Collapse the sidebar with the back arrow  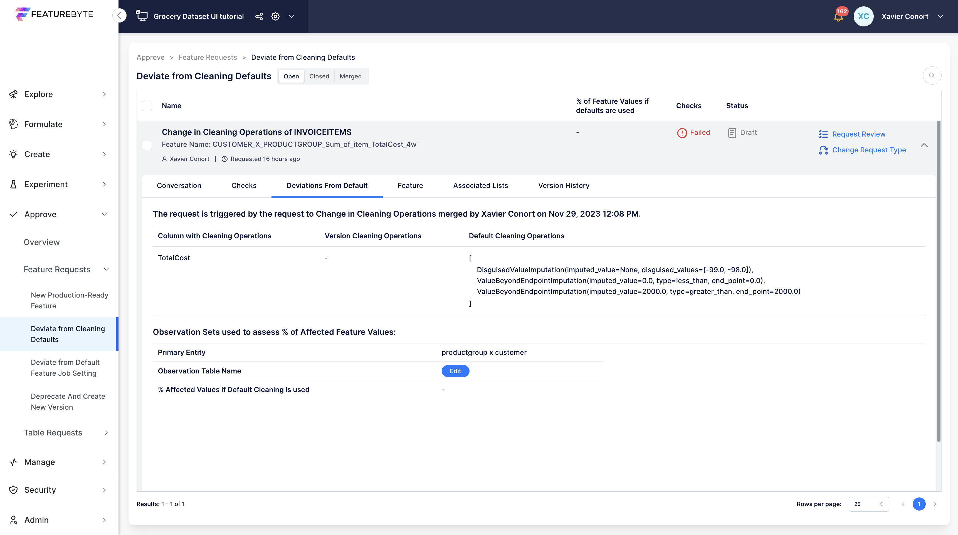(x=119, y=16)
